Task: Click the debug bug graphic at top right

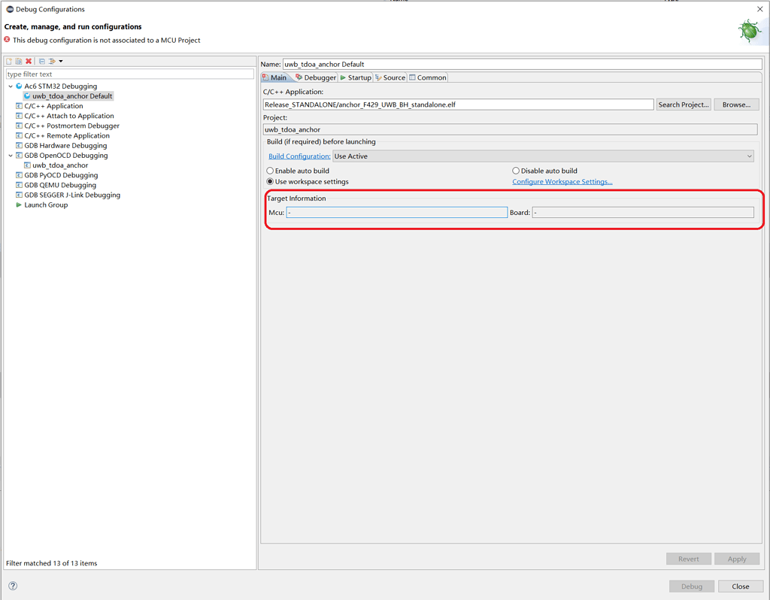Action: [x=749, y=29]
